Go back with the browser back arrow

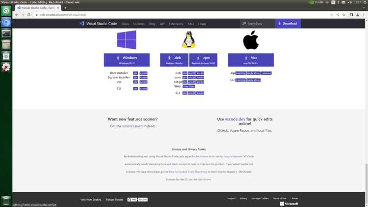pyautogui.click(x=17, y=15)
